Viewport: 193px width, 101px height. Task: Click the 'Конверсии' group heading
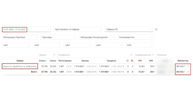pos(64,55)
